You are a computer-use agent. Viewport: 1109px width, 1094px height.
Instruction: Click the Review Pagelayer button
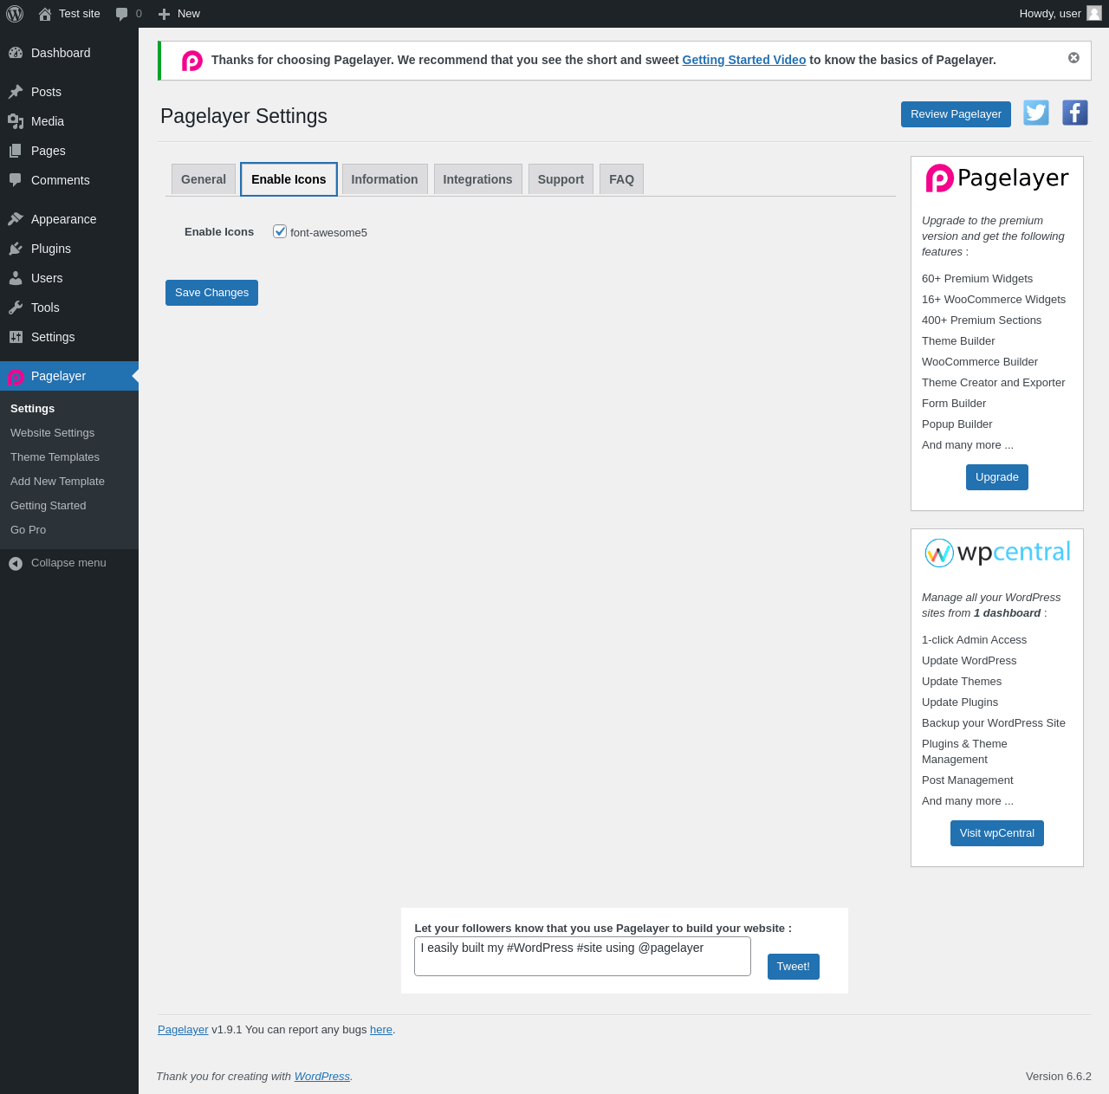click(x=956, y=114)
